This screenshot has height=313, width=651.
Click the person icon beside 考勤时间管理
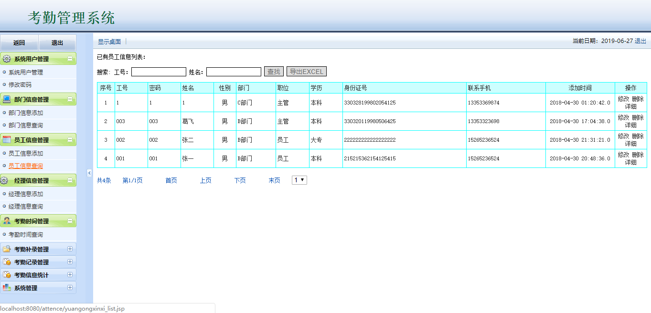(x=7, y=221)
